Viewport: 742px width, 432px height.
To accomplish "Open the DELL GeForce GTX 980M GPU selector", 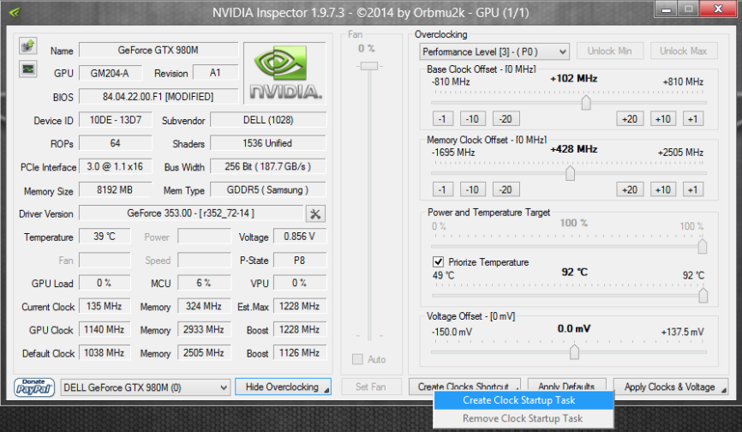I will tap(146, 387).
